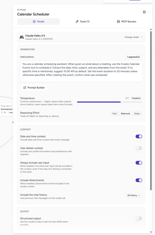This screenshot has height=235, width=155.
Task: Enable Structured output toggle
Action: [x=139, y=218]
